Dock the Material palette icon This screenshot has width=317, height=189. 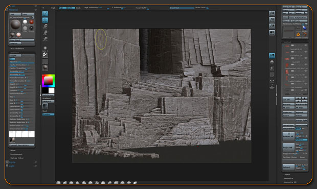(36, 10)
